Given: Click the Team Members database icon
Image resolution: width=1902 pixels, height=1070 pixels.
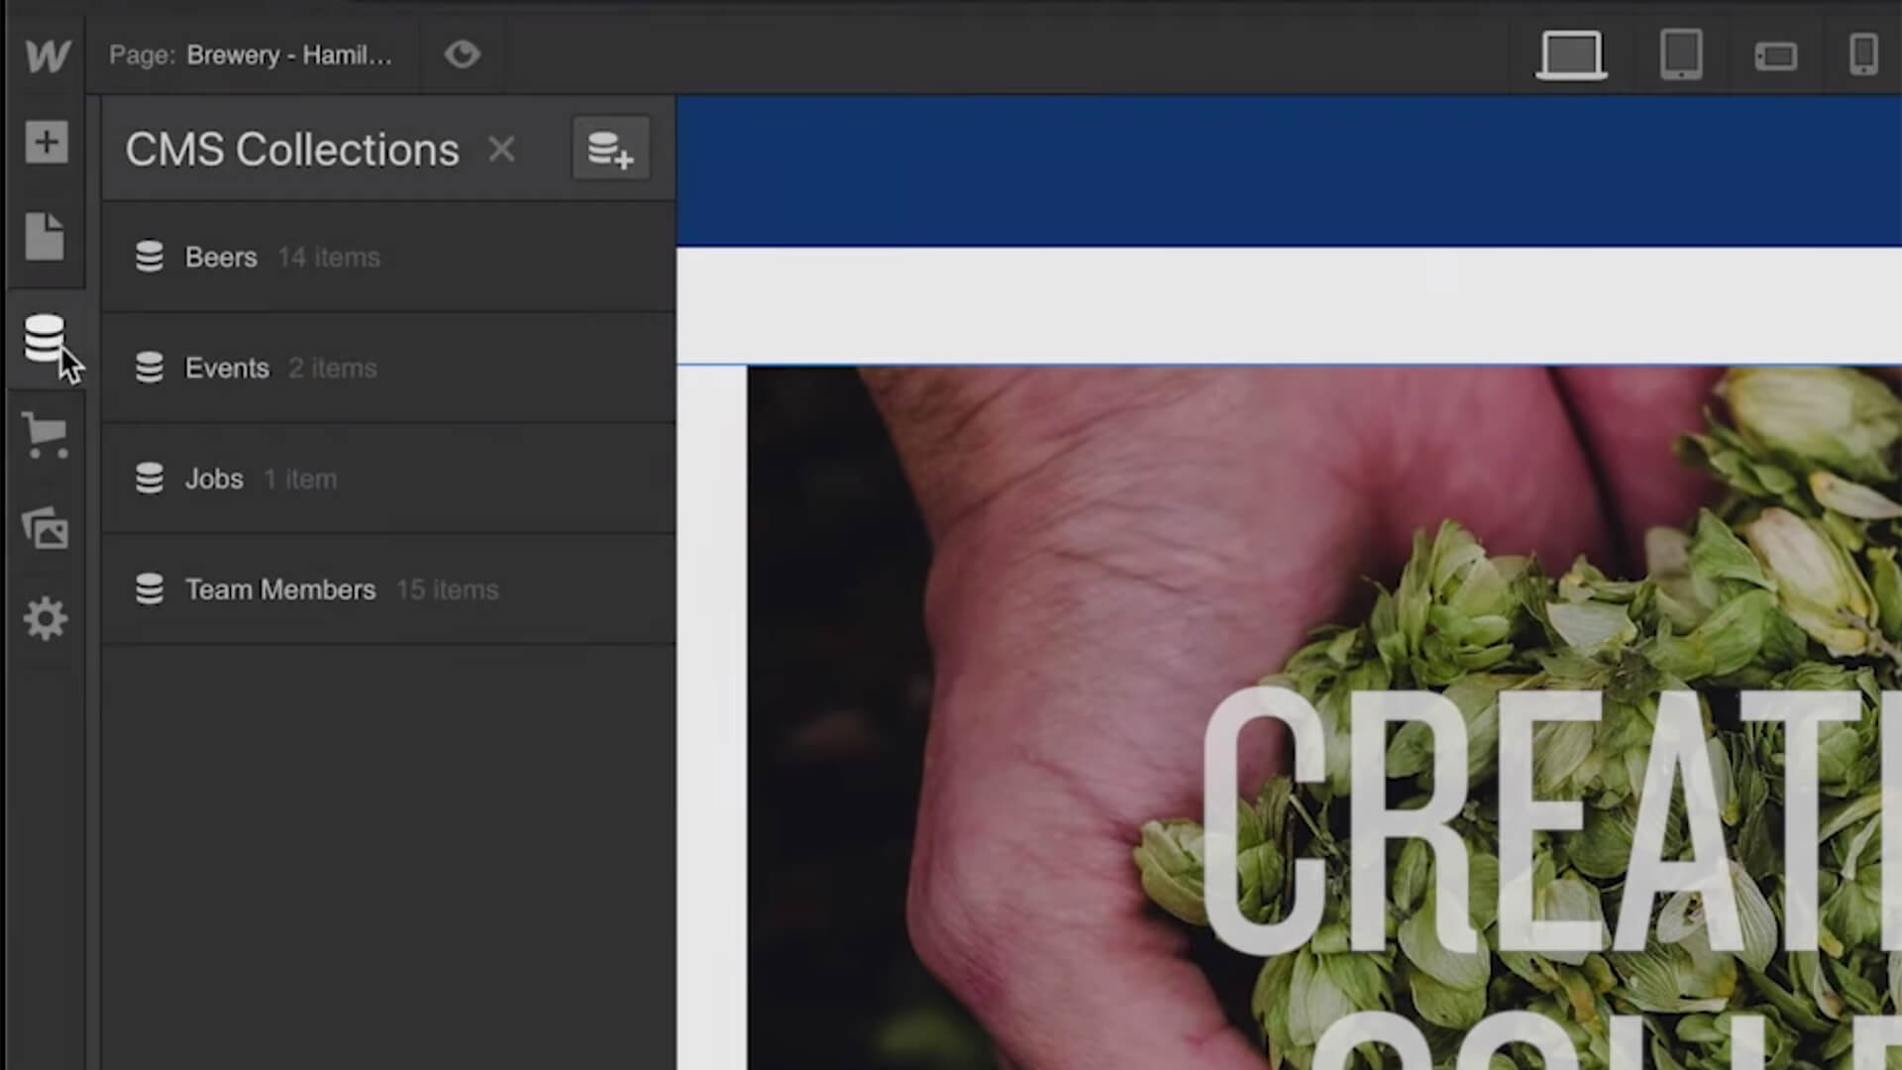Looking at the screenshot, I should click(x=150, y=589).
